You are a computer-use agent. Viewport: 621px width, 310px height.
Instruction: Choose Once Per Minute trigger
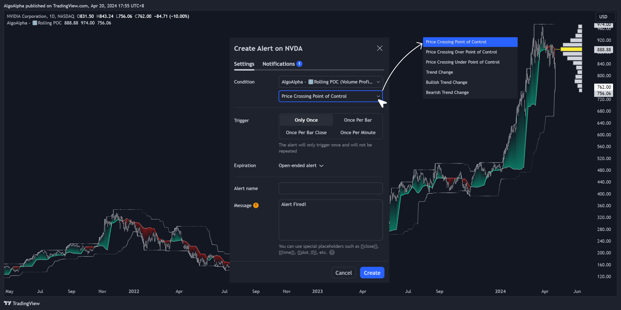click(x=358, y=133)
